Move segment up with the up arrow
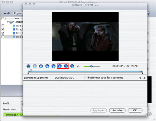This screenshot has width=156, height=121. click(x=140, y=78)
